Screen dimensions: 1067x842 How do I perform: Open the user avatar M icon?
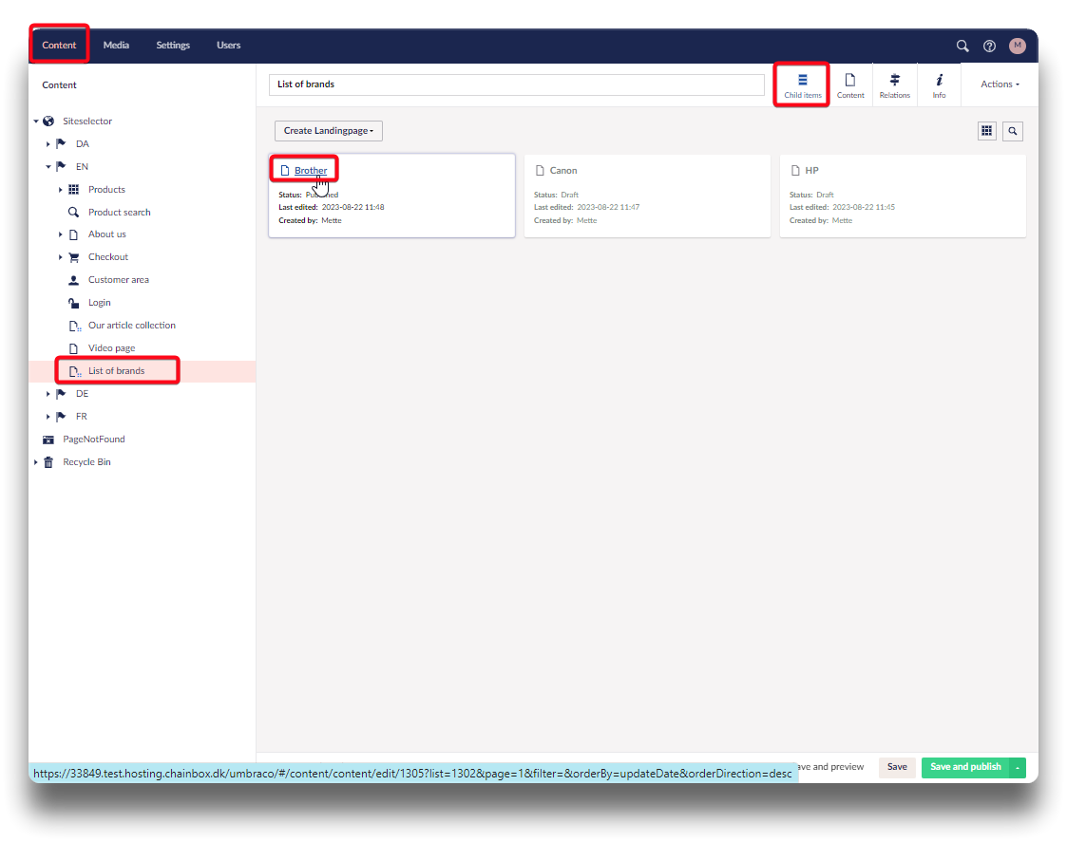(x=1018, y=46)
